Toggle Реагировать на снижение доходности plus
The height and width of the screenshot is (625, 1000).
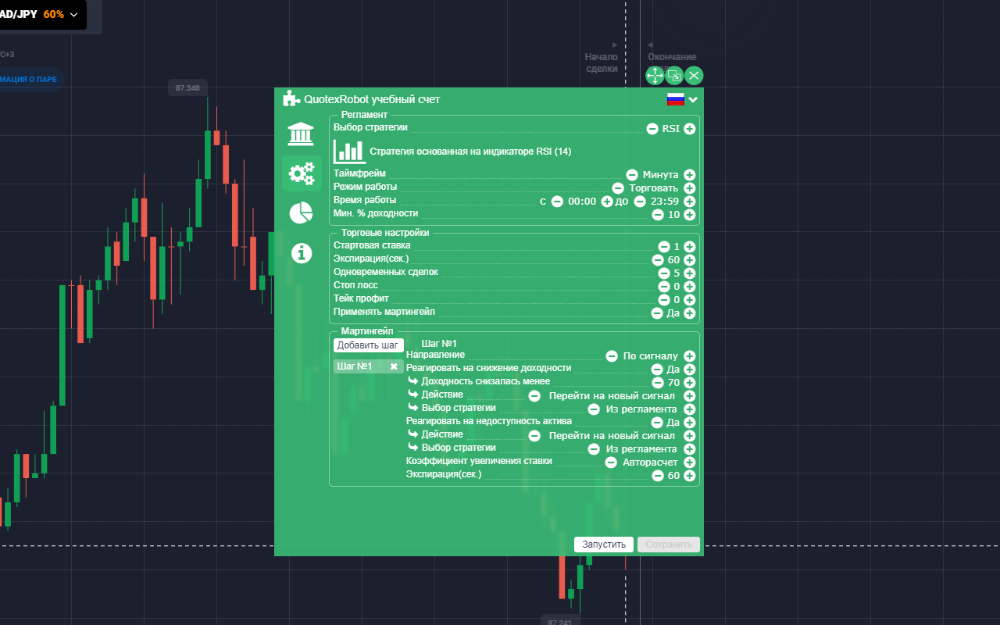point(690,370)
